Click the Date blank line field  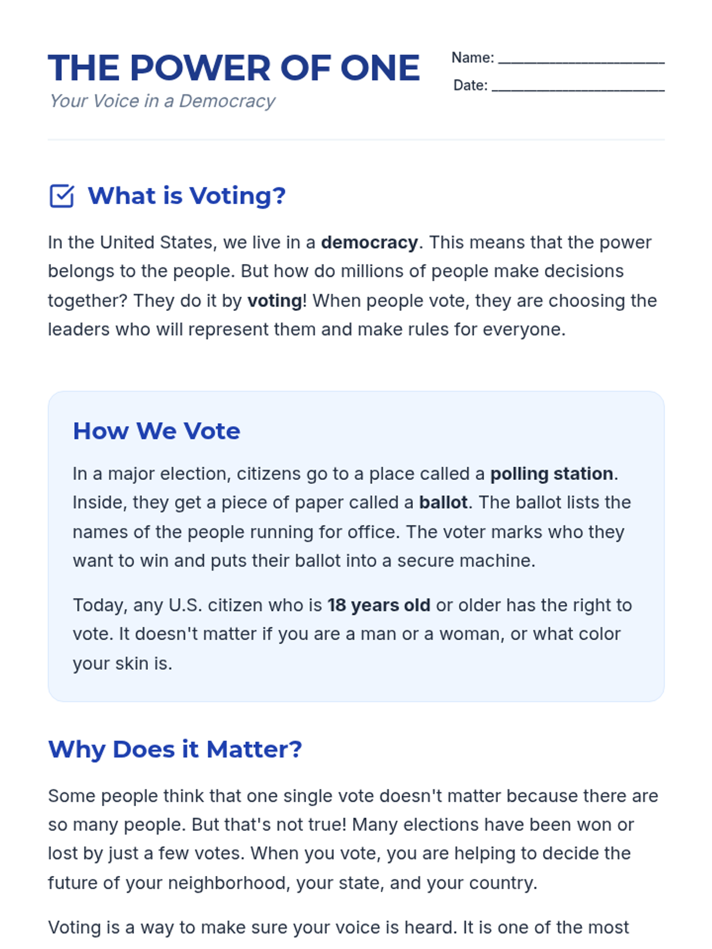point(578,87)
